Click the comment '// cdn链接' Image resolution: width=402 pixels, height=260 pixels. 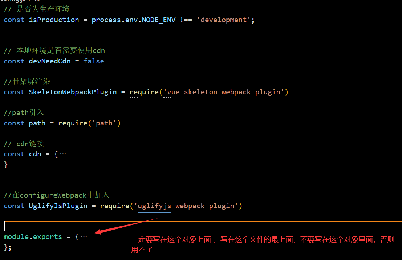[24, 144]
